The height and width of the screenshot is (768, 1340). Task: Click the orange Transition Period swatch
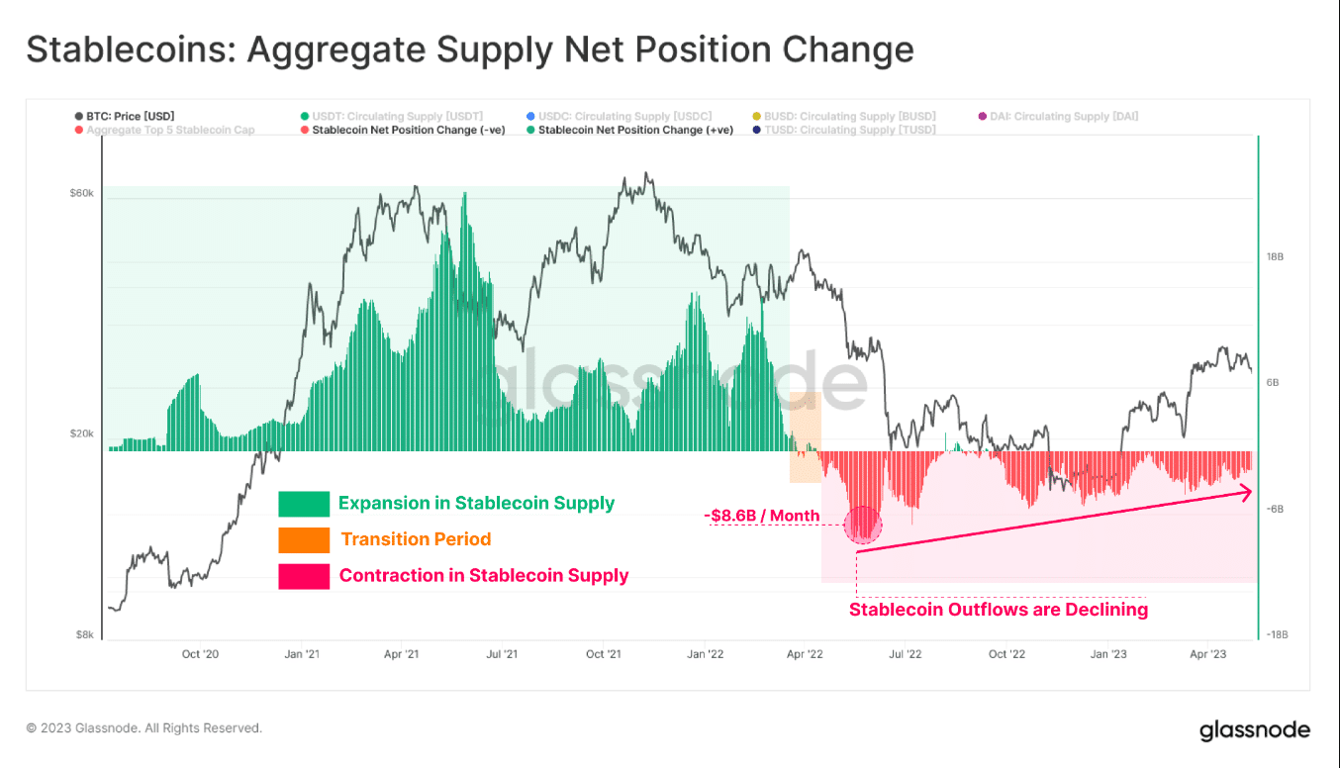click(x=304, y=539)
